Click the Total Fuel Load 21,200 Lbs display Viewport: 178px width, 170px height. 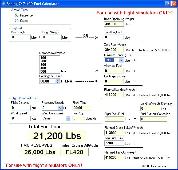pyautogui.click(x=57, y=136)
